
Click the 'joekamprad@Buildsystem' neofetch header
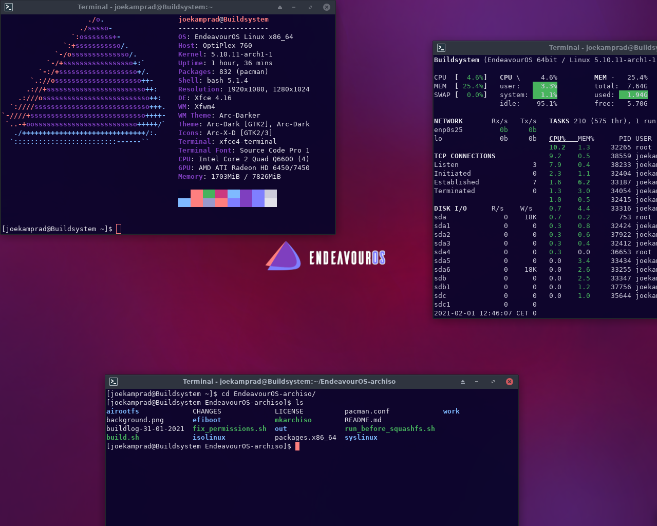(223, 19)
